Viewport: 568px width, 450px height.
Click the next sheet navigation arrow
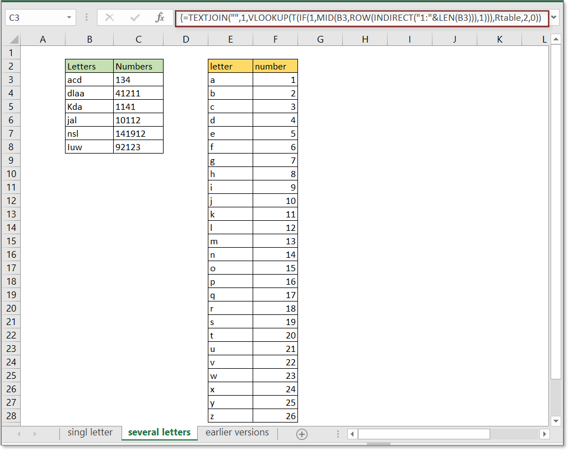pyautogui.click(x=35, y=433)
